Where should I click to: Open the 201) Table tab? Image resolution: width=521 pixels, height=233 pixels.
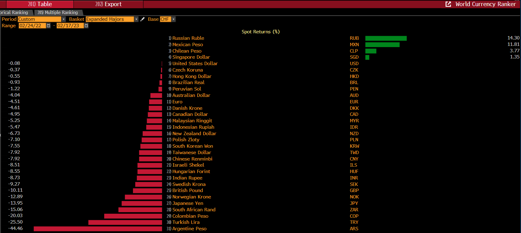(x=40, y=4)
